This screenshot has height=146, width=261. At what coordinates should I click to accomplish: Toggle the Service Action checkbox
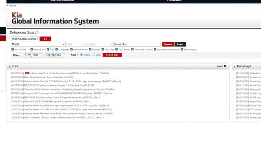(71, 49)
